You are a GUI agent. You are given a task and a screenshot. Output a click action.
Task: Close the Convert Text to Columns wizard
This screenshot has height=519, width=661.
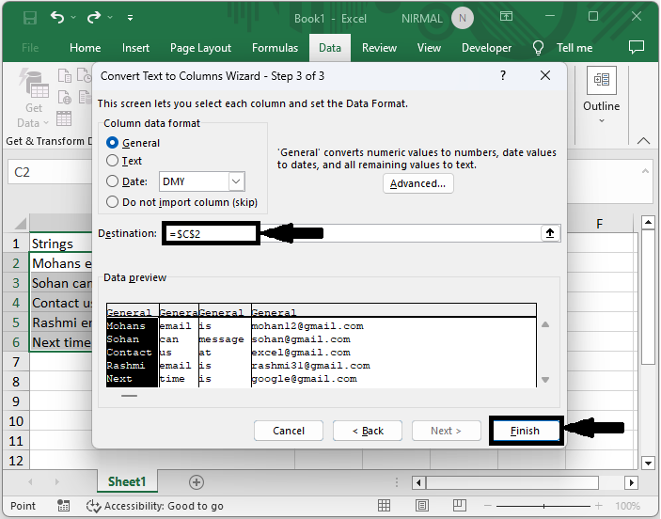[545, 76]
